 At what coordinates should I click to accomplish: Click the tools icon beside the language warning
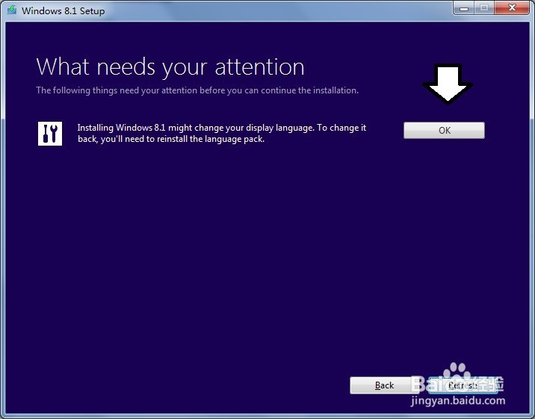pos(50,134)
